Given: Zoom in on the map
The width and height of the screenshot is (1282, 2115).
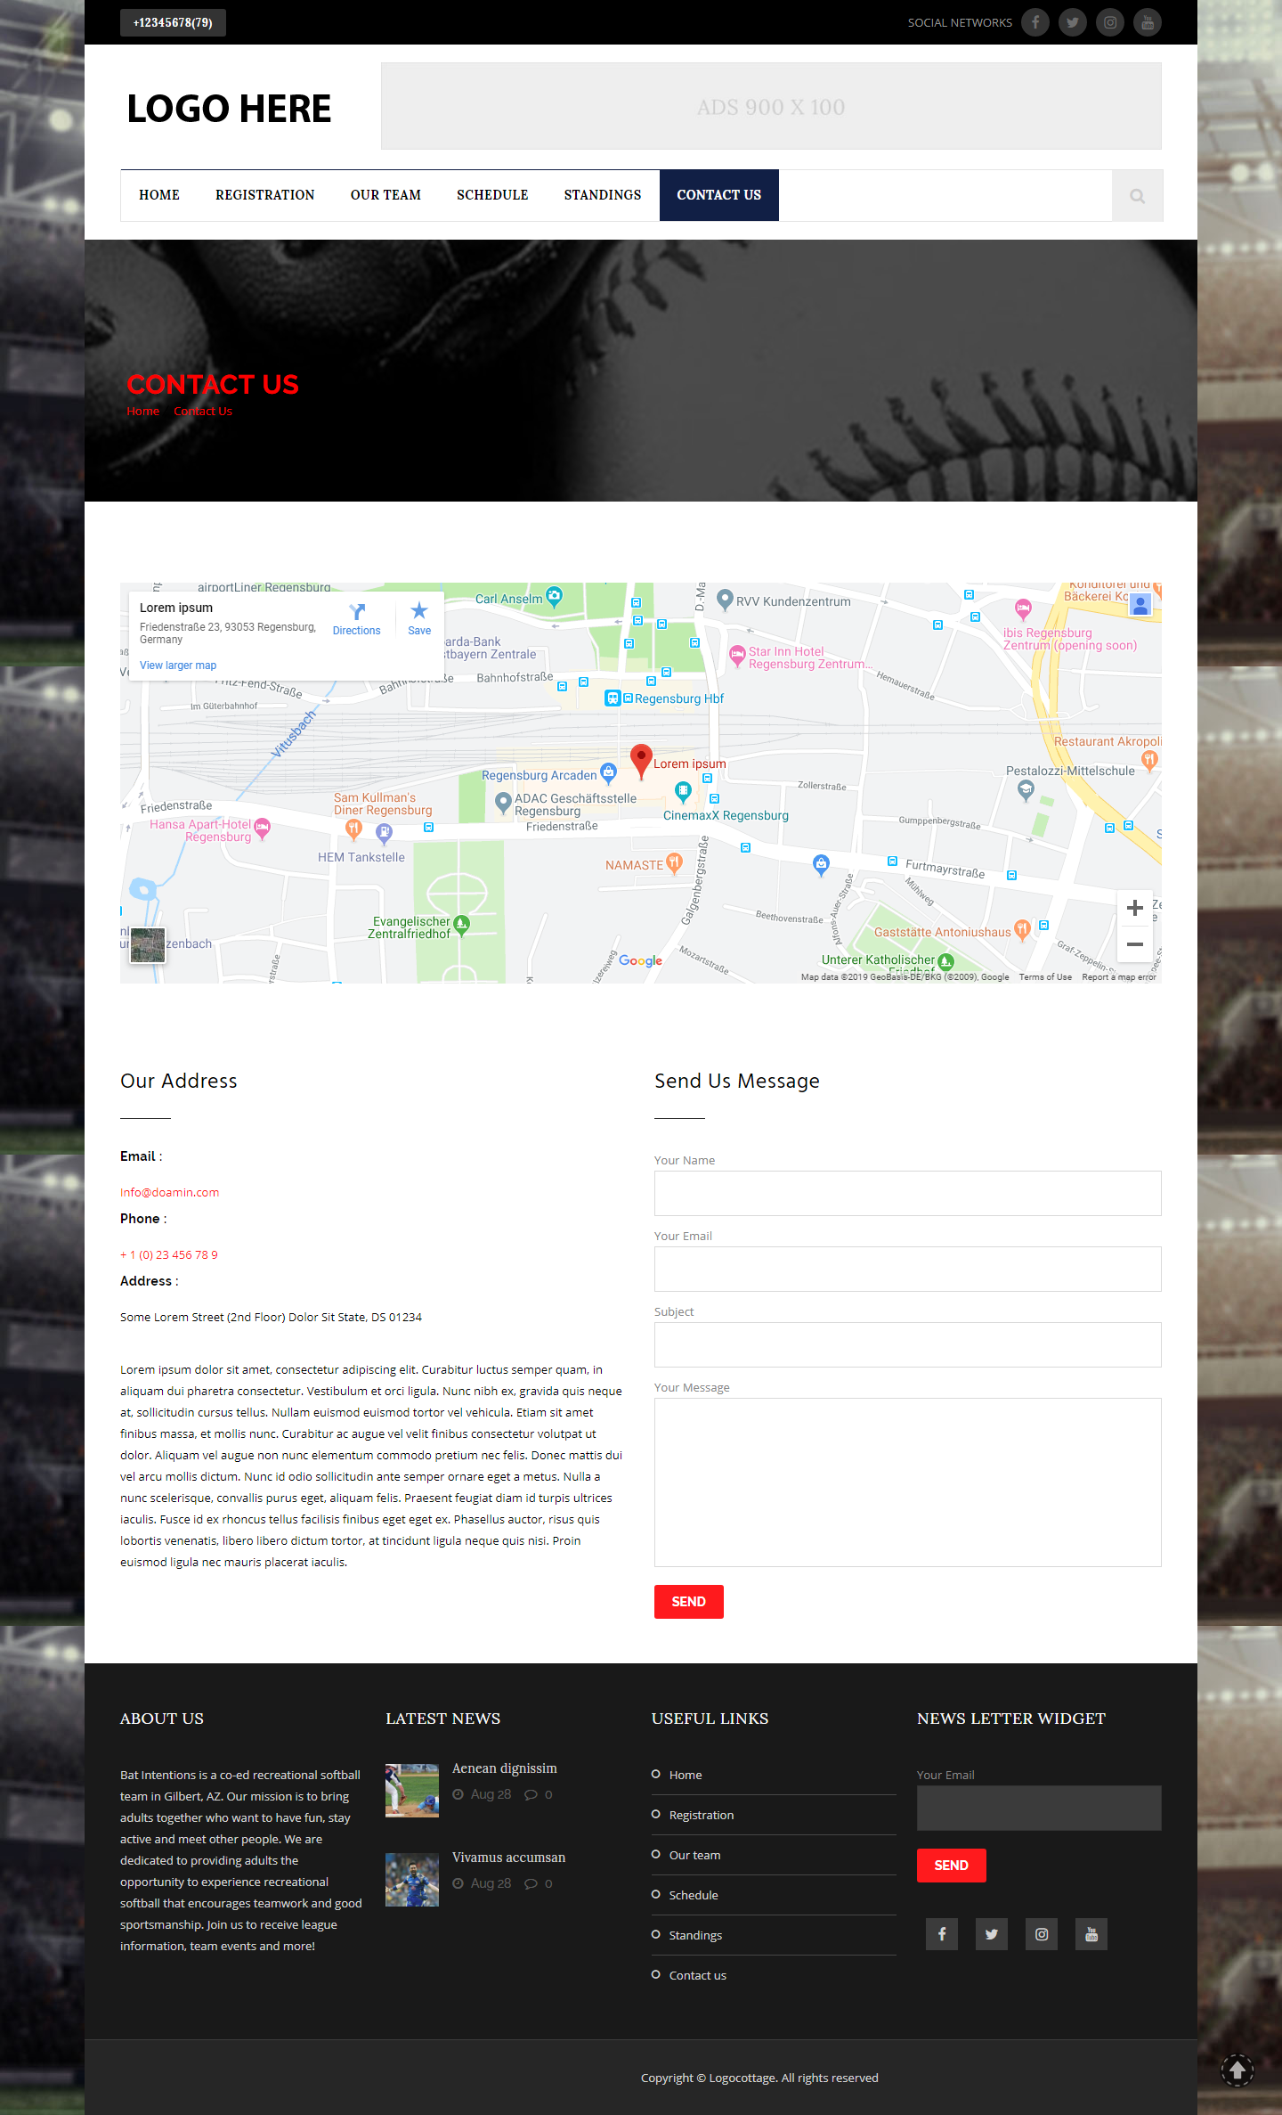Looking at the screenshot, I should click(1134, 908).
